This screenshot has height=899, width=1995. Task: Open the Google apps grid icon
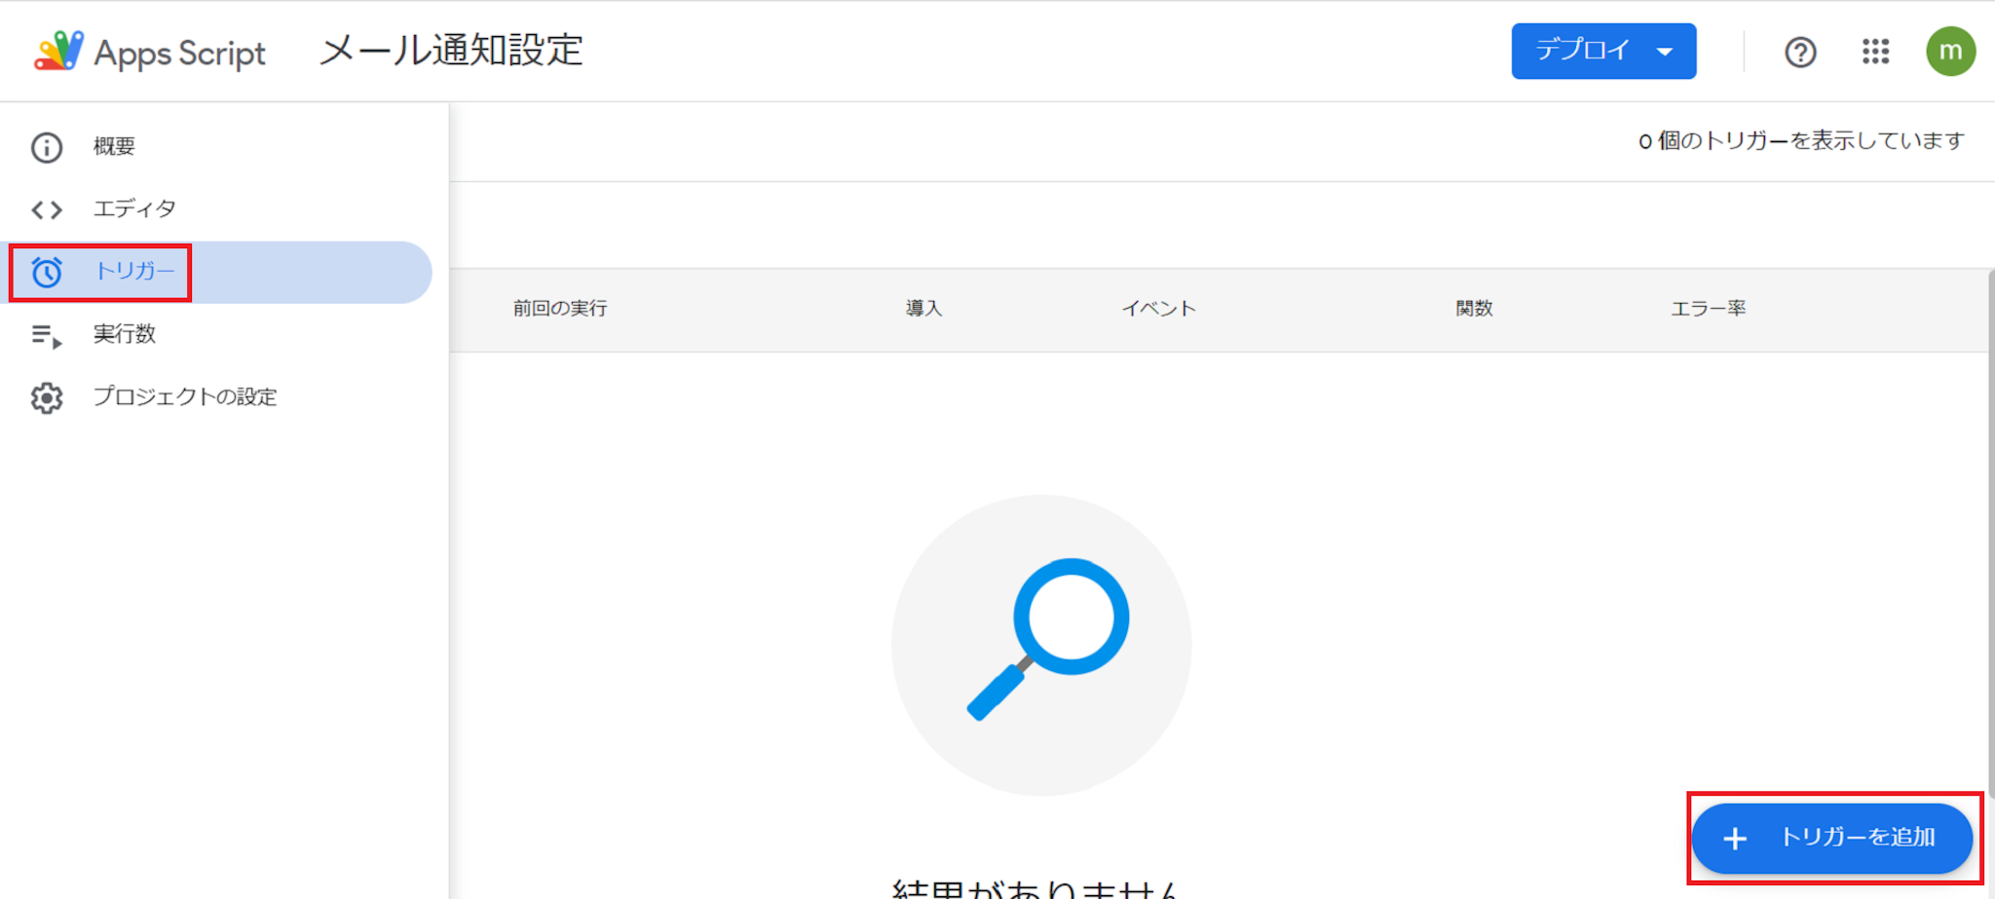coord(1875,52)
